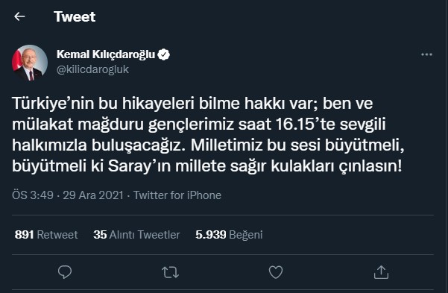Viewport: 448px width, 293px height.
Task: Open the Twitter for iPhone source link
Action: click(177, 195)
